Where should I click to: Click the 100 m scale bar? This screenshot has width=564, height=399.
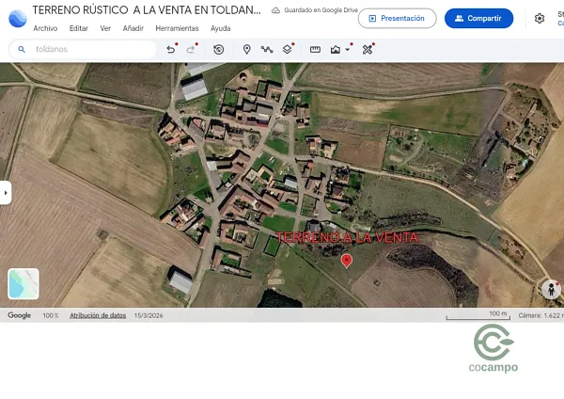pos(478,315)
